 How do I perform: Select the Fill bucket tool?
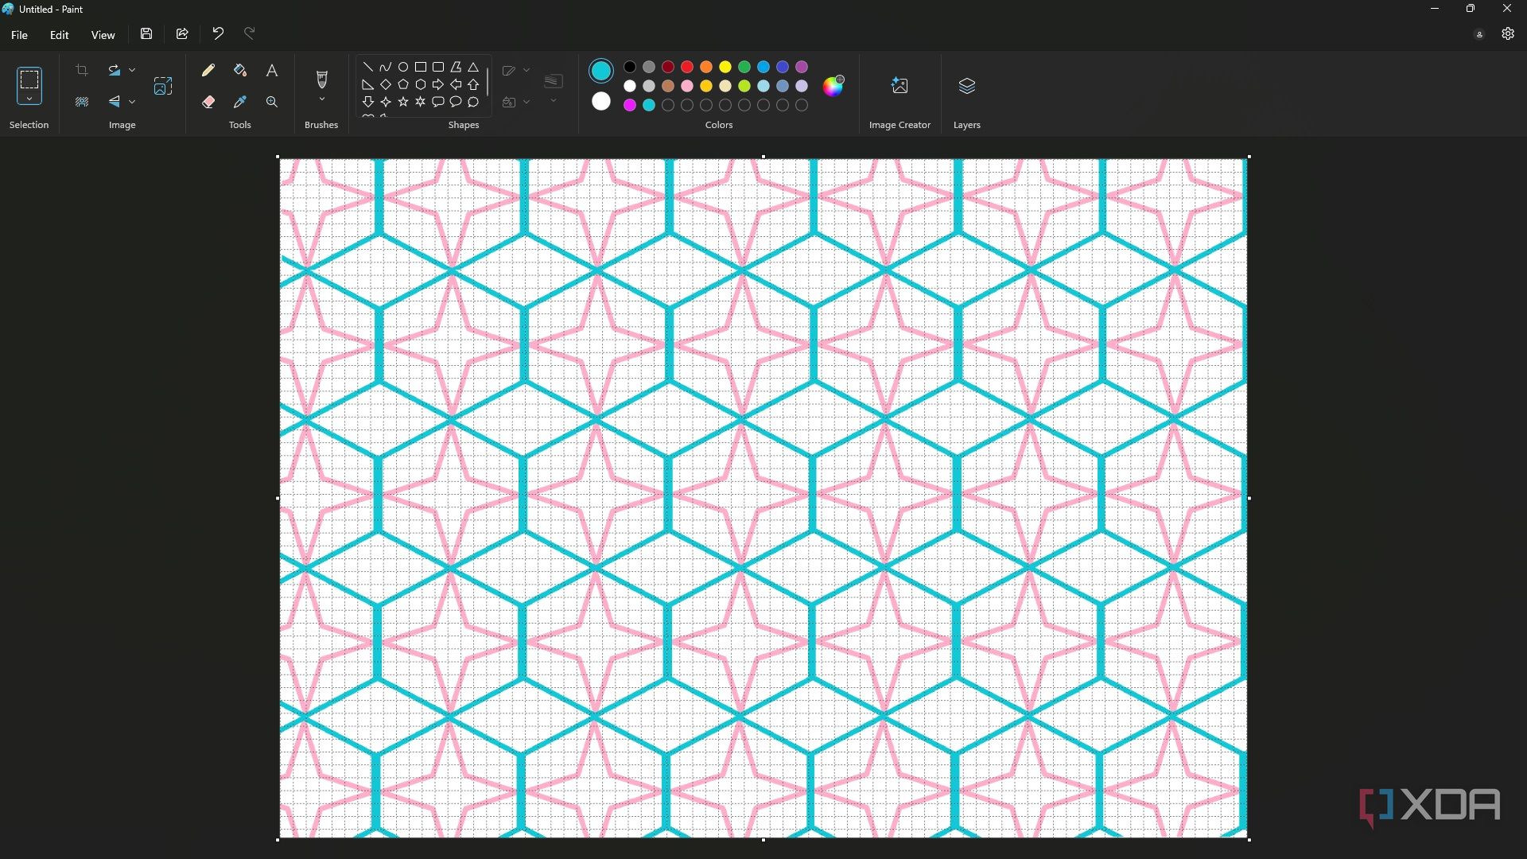pos(240,70)
